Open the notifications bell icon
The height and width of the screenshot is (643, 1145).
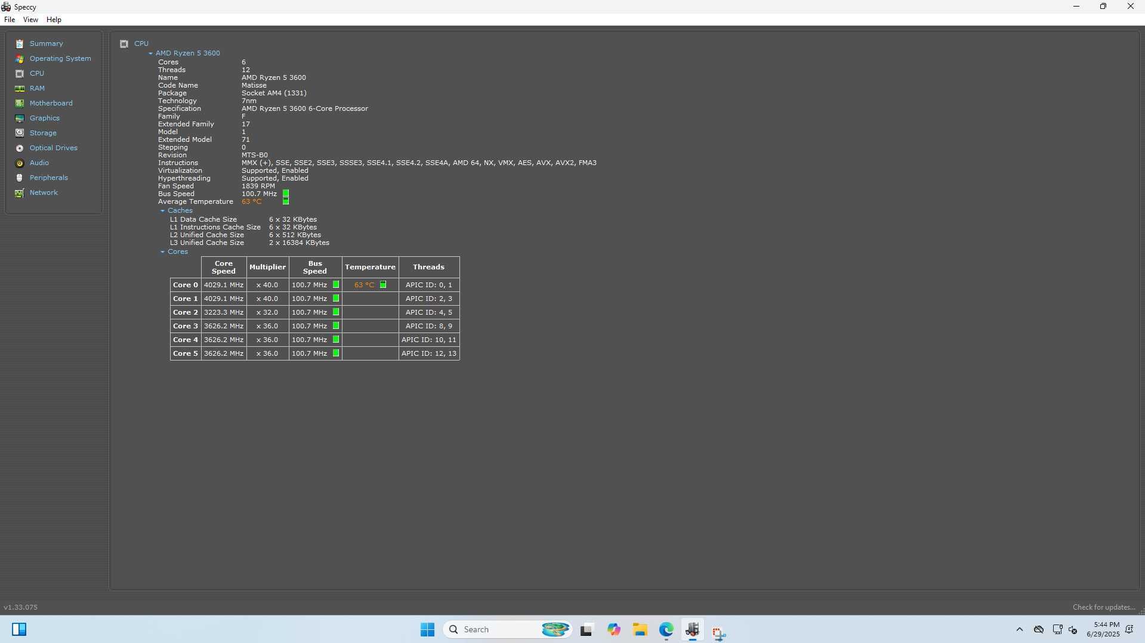[1129, 629]
